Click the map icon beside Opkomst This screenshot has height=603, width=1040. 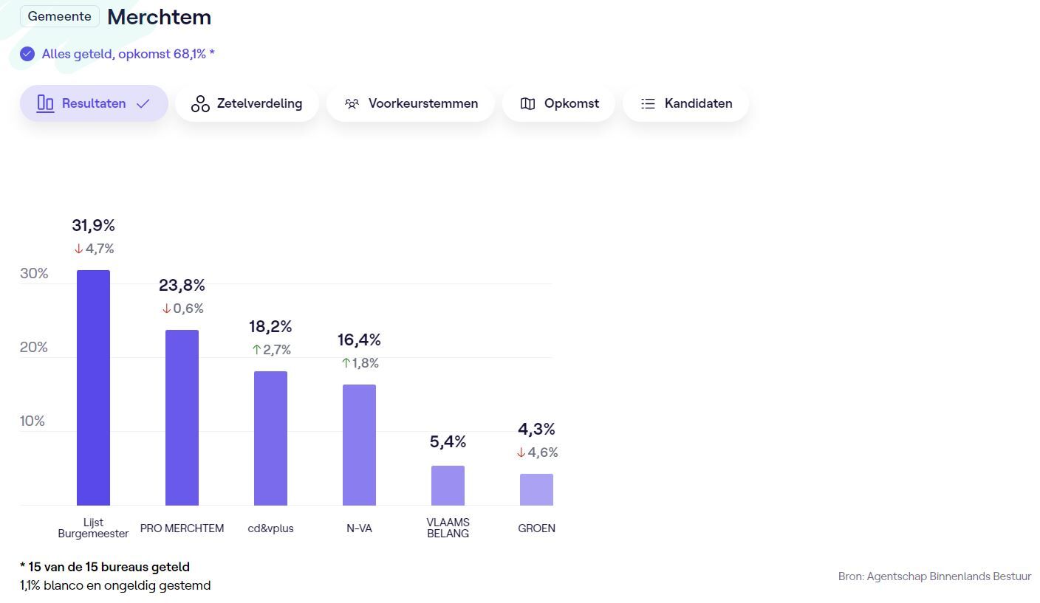tap(527, 104)
